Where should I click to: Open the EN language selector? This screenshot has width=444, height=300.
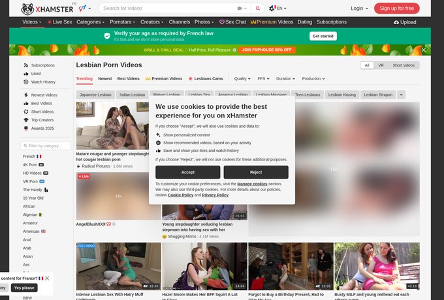click(277, 8)
